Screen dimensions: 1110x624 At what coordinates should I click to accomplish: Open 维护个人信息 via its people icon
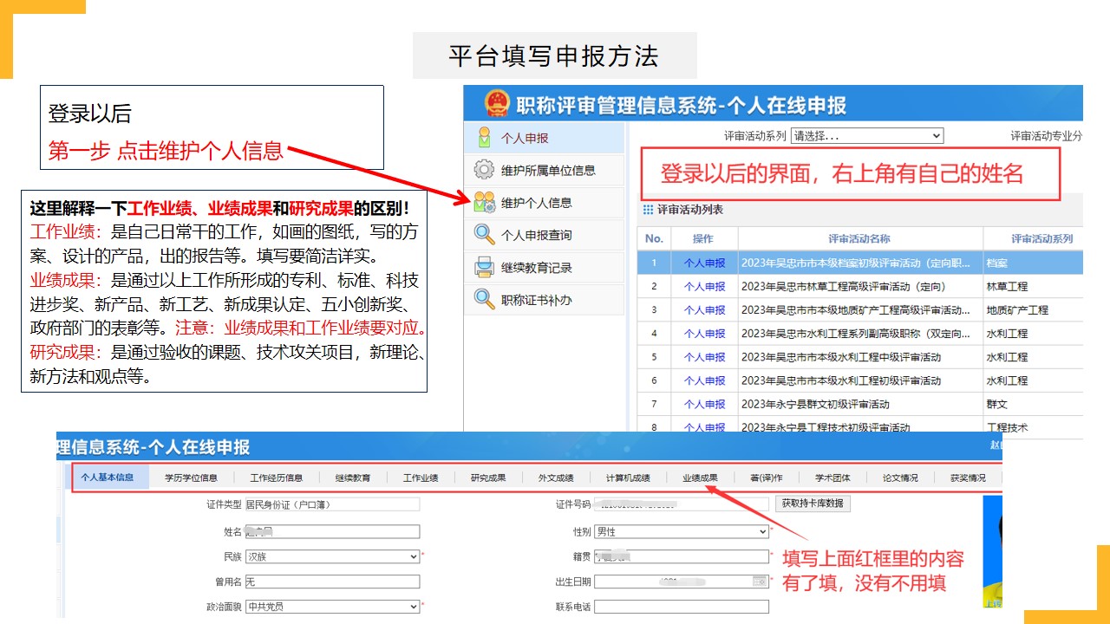point(484,203)
